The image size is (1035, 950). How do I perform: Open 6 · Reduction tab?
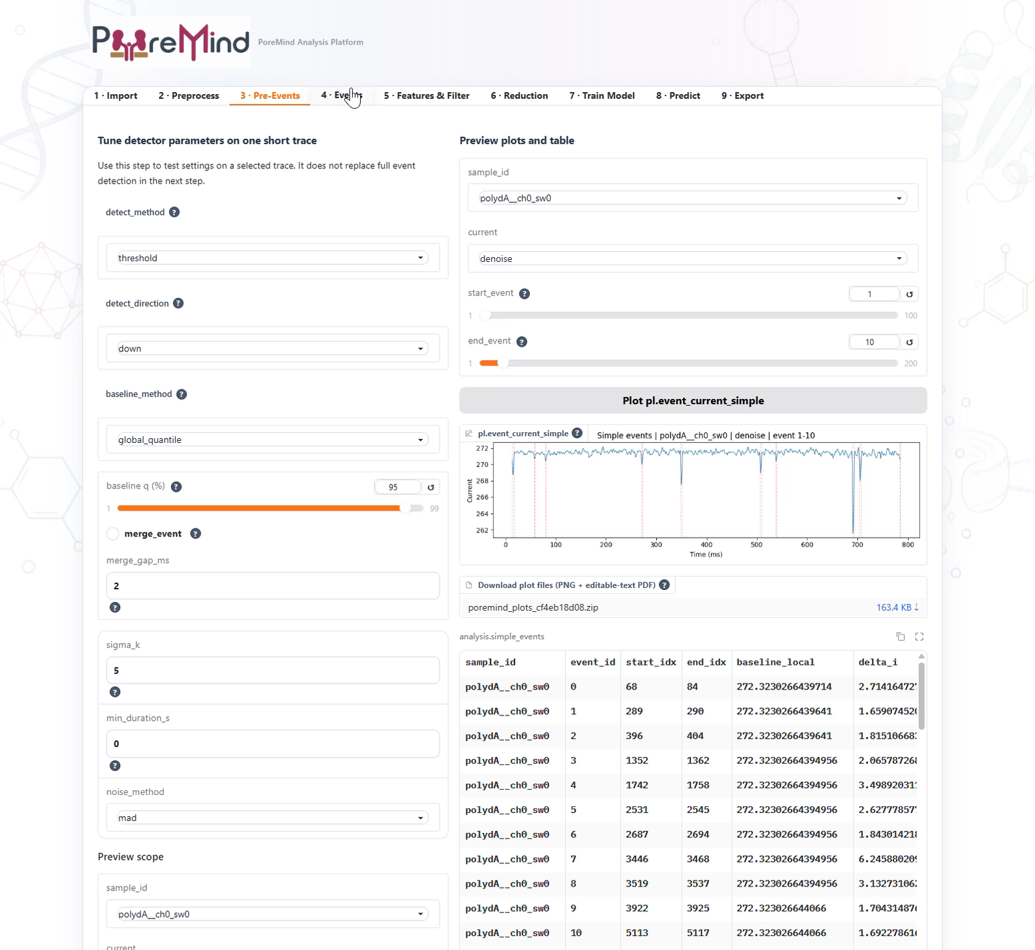519,96
